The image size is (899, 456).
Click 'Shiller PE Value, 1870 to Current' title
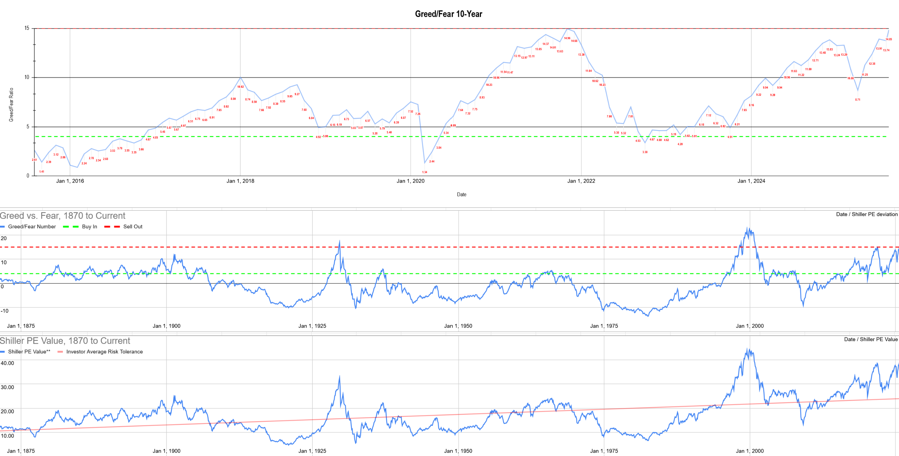point(65,341)
